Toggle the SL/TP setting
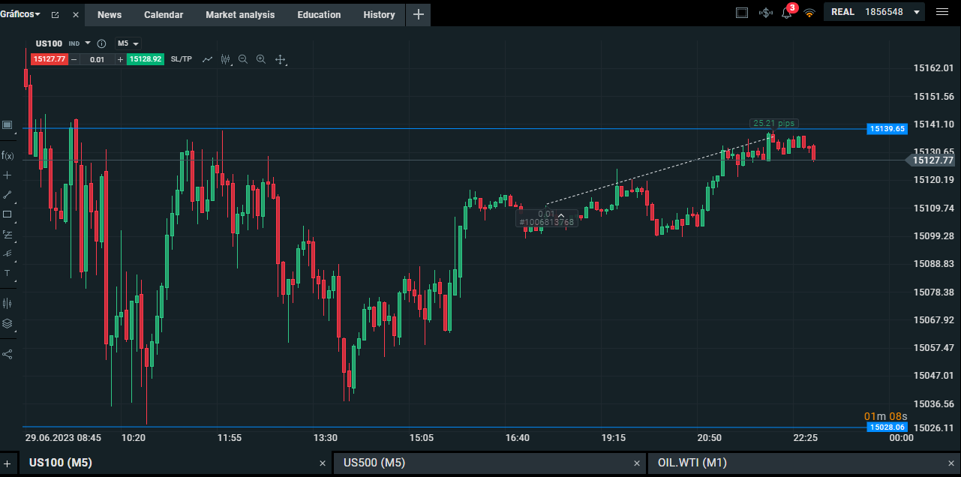This screenshot has width=961, height=477. (181, 59)
